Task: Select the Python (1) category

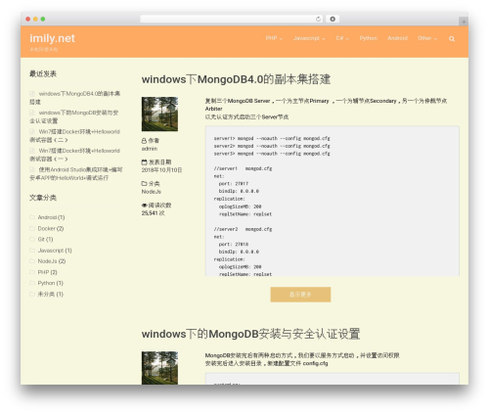Action: point(51,283)
